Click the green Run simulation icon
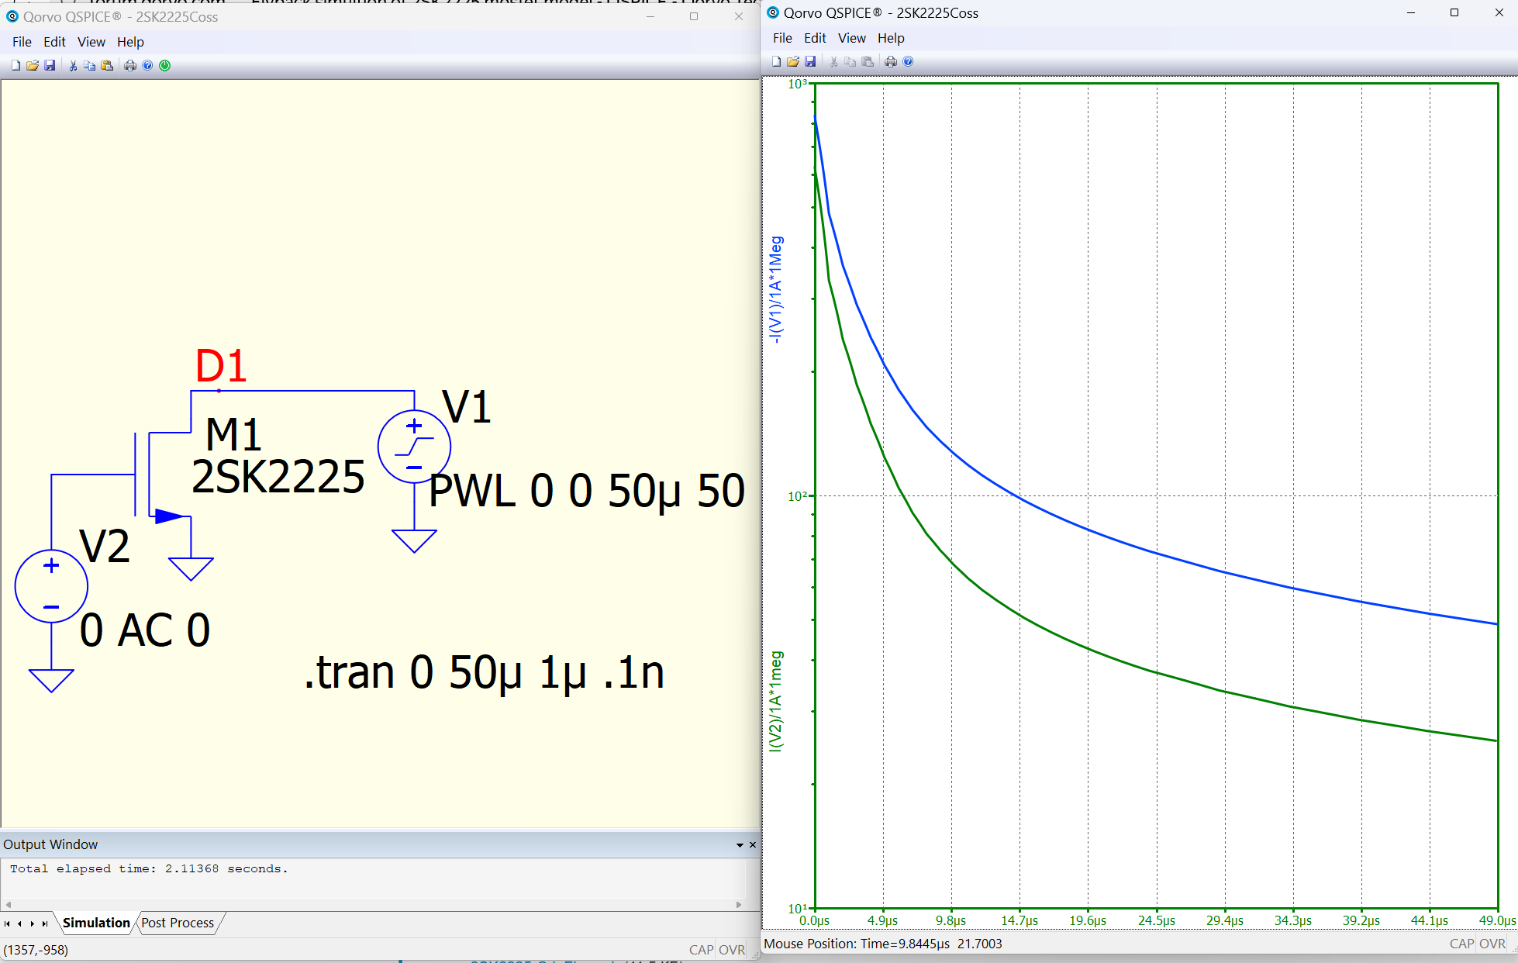1518x963 pixels. click(x=165, y=66)
